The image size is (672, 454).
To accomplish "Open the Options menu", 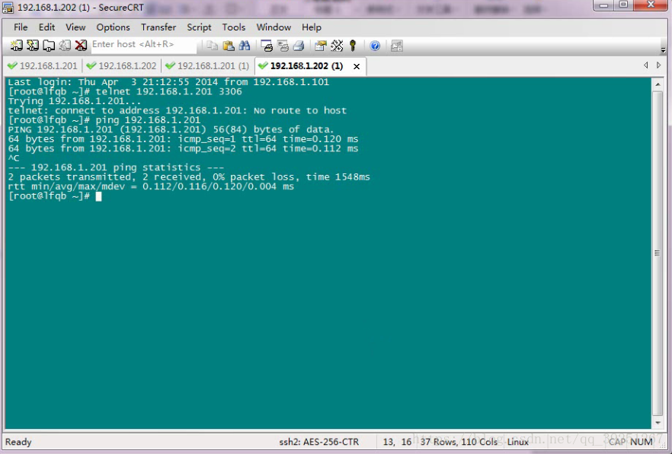I will pos(113,27).
